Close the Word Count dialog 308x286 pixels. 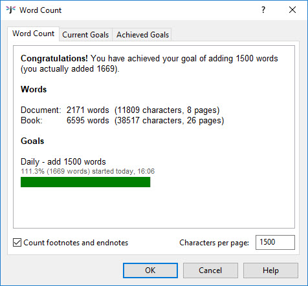pyautogui.click(x=292, y=10)
